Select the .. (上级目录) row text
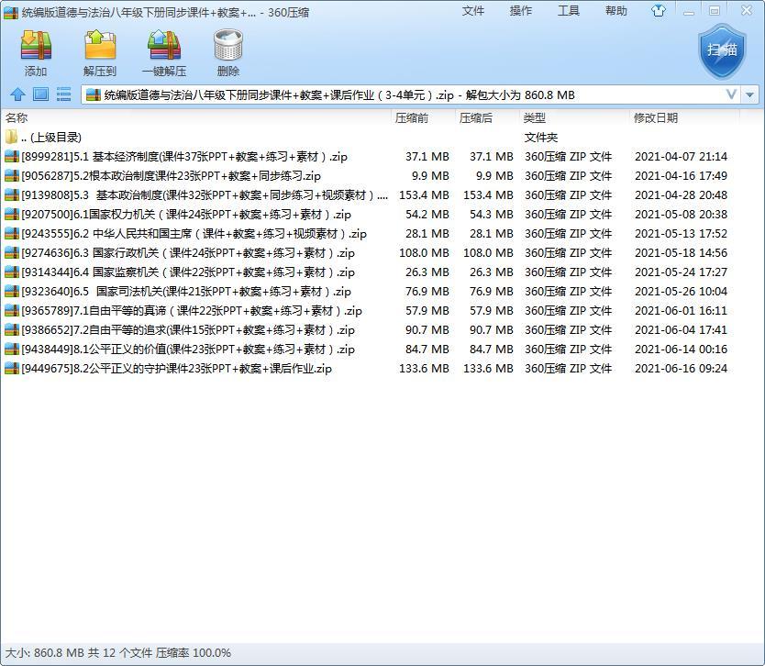The image size is (765, 666). 51,137
